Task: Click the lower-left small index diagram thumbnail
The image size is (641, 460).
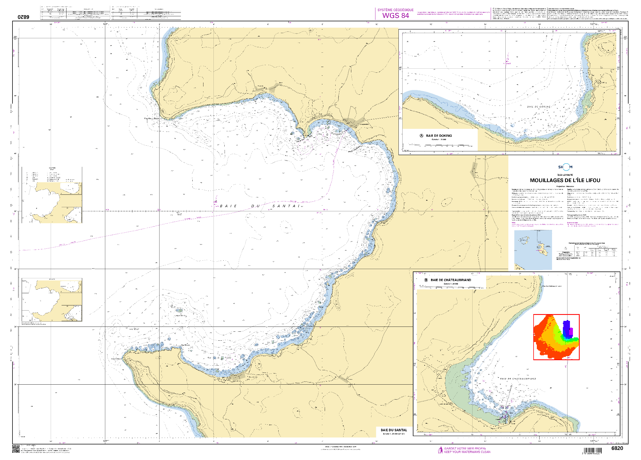Action: (52, 300)
